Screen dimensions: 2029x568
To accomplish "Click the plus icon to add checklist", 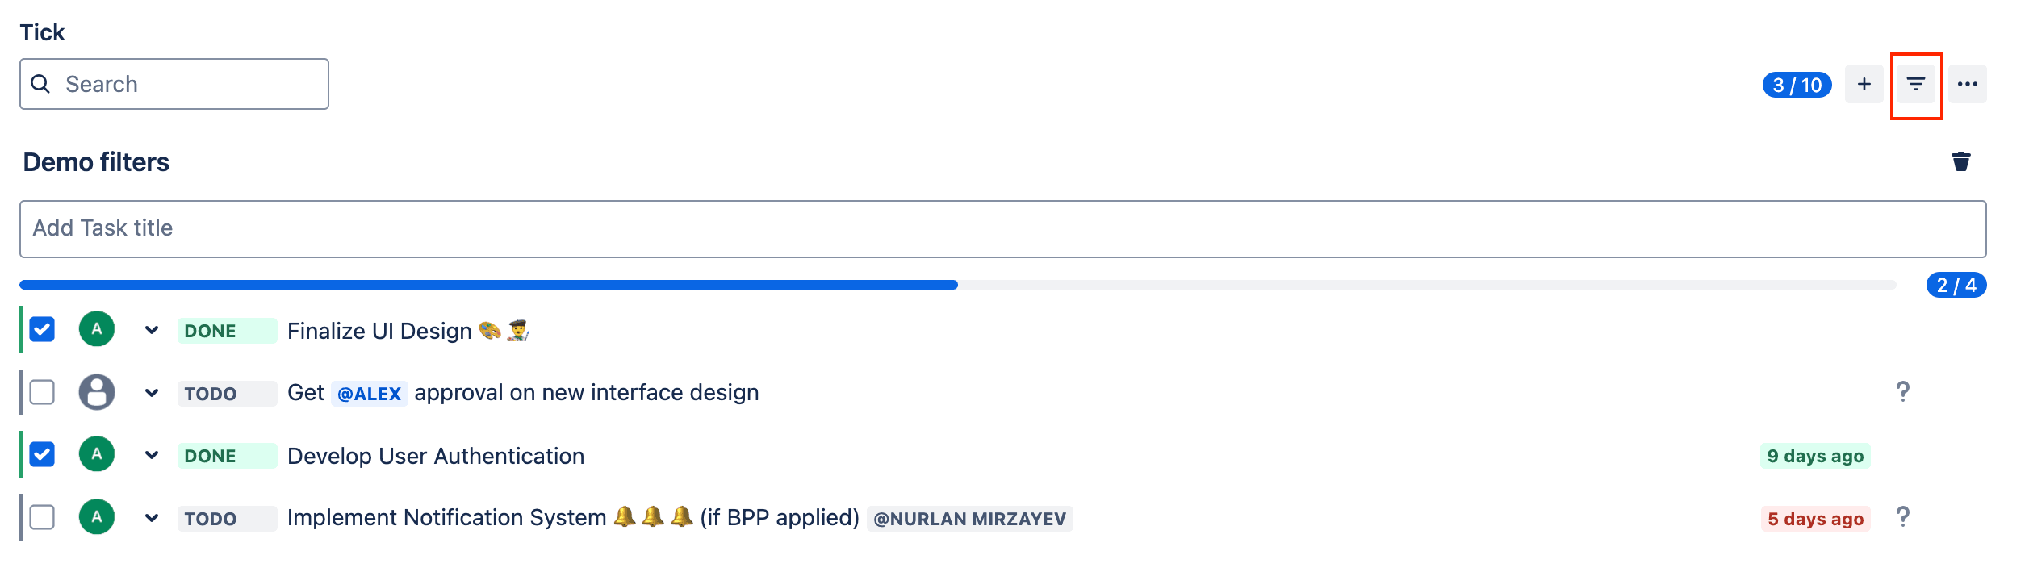I will tap(1864, 84).
